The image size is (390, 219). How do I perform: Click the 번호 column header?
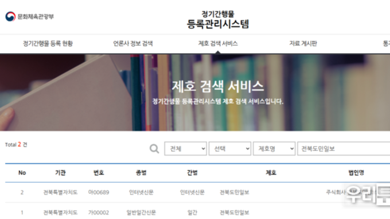pyautogui.click(x=99, y=173)
